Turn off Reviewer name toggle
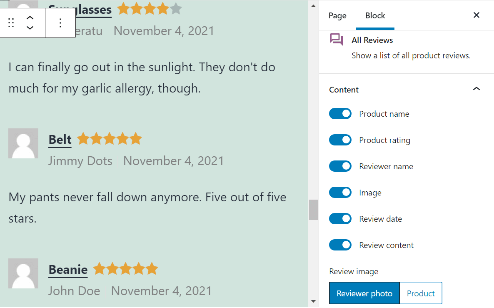The width and height of the screenshot is (494, 308). pos(340,166)
